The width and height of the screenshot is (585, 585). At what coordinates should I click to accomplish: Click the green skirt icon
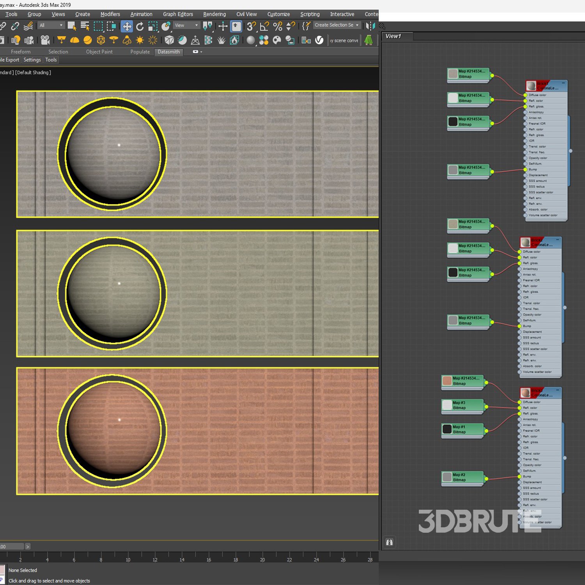tap(369, 40)
